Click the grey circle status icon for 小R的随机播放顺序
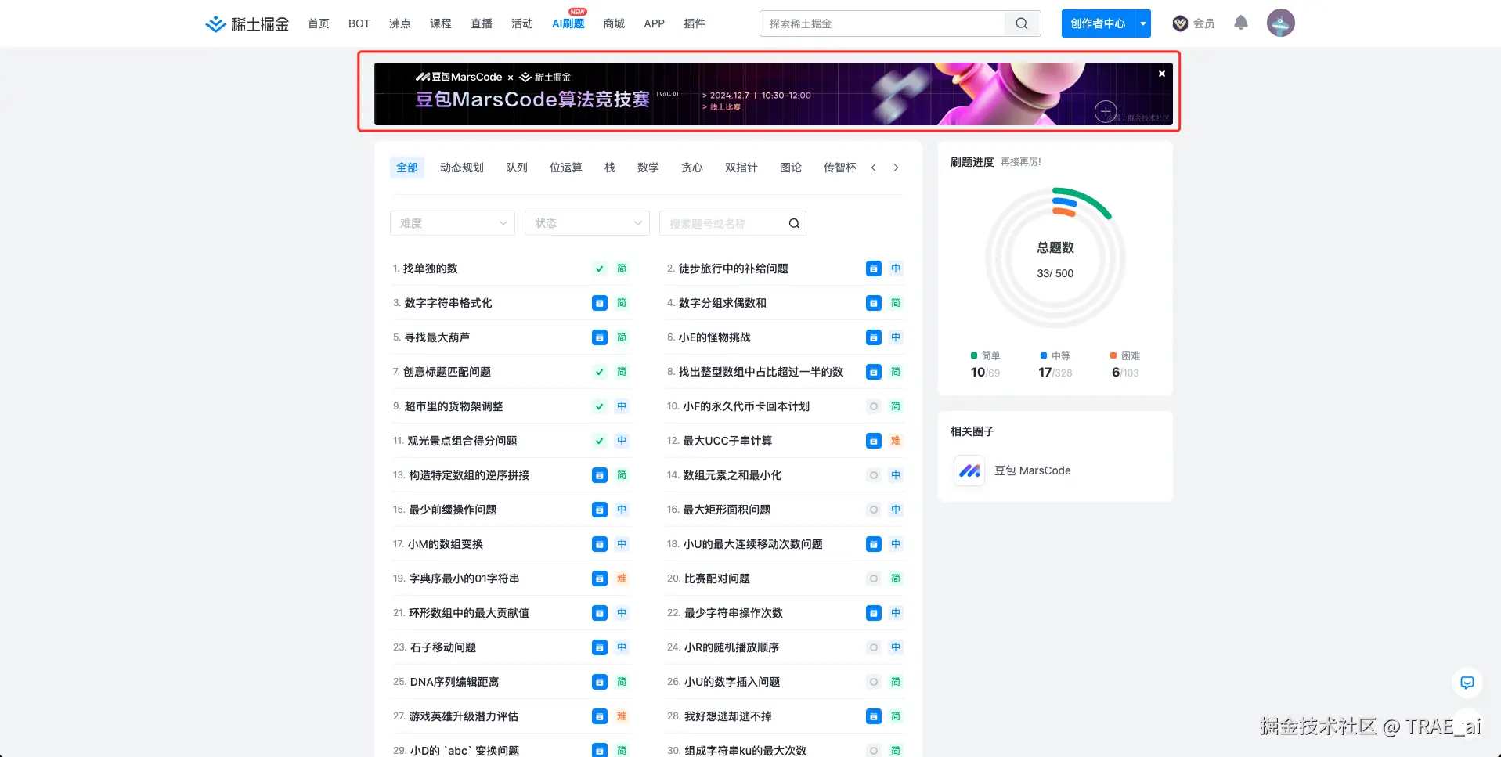The width and height of the screenshot is (1501, 757). 874,647
